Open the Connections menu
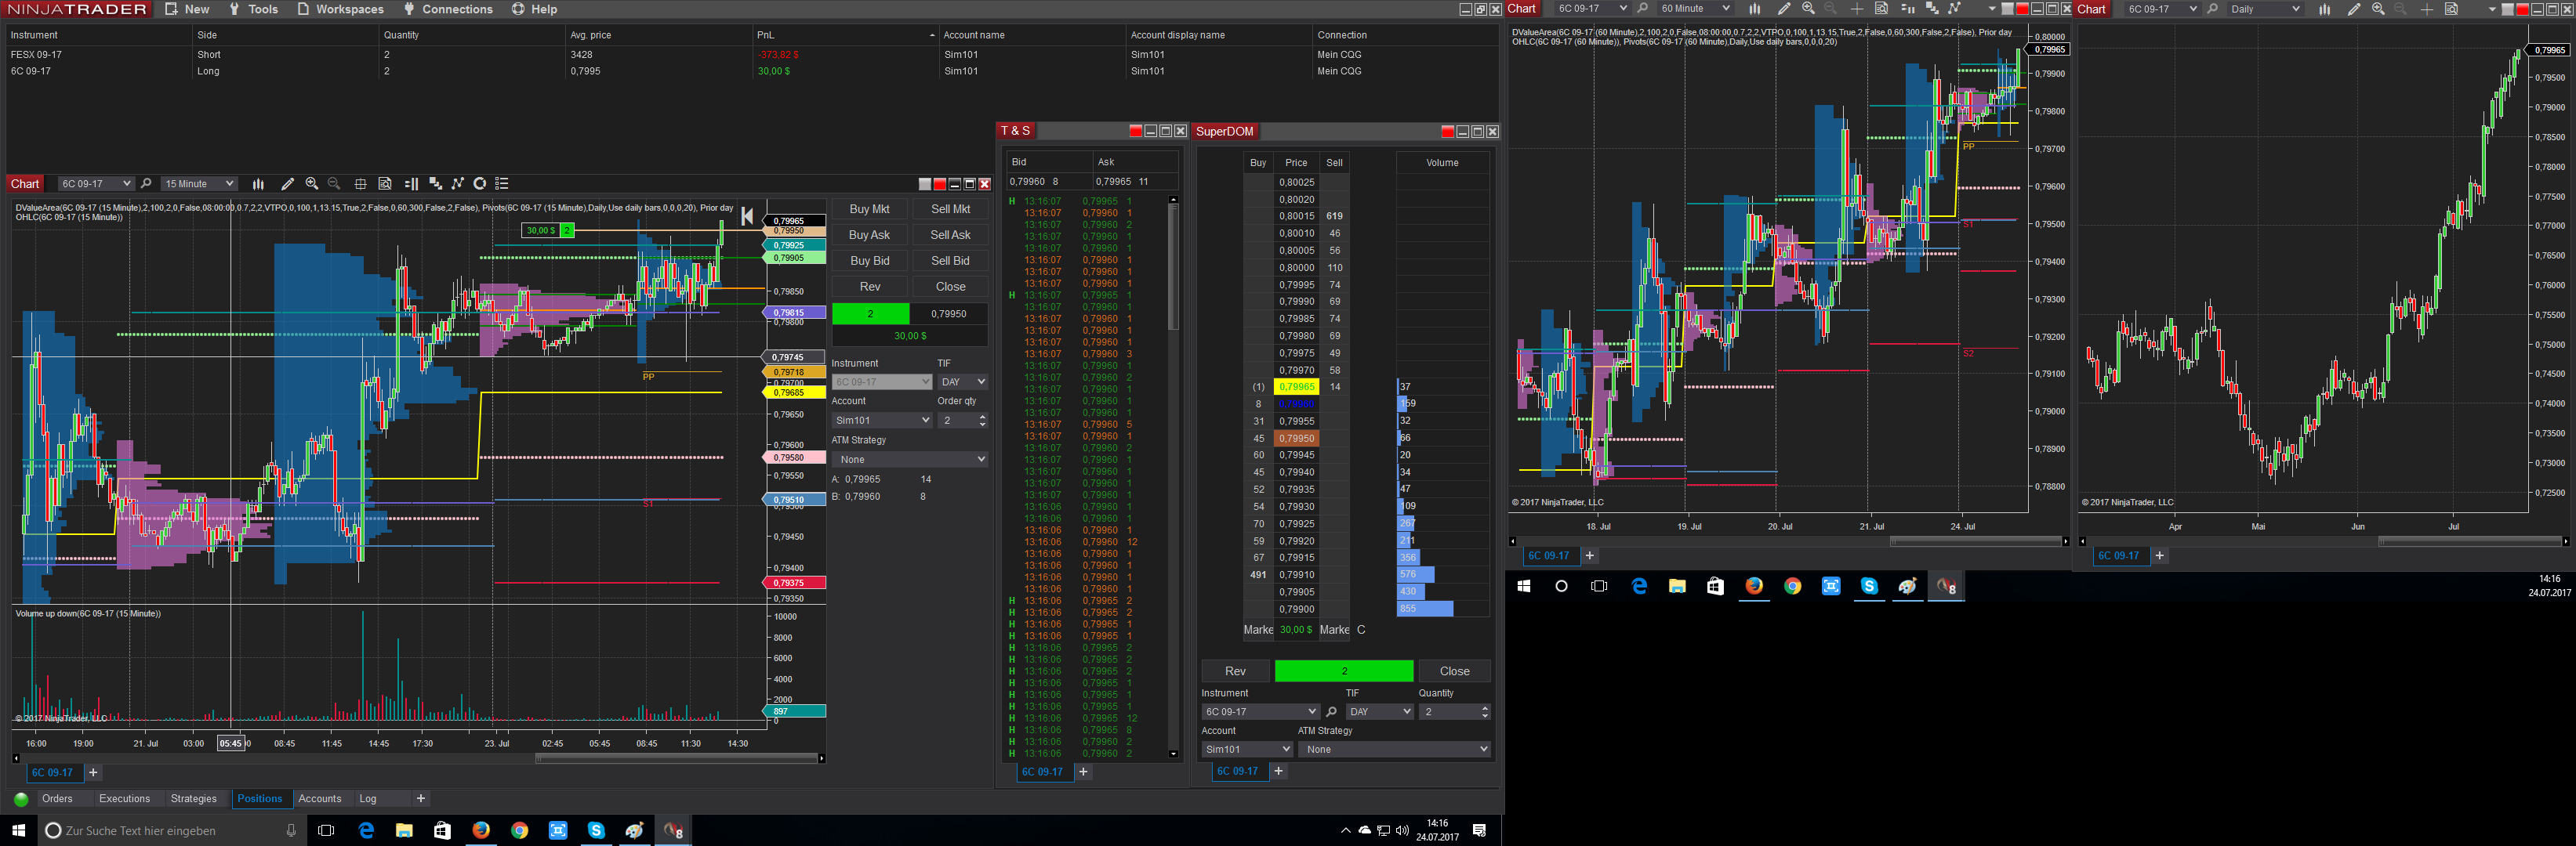Viewport: 2576px width, 846px height. point(447,9)
